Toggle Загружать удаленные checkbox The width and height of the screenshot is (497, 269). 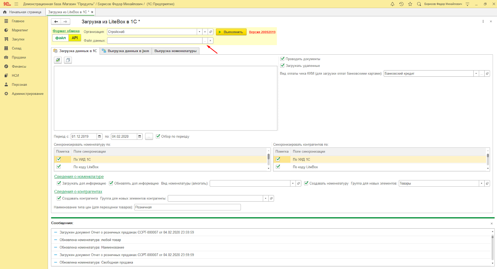[x=282, y=66]
